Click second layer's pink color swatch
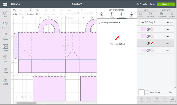 coord(152,36)
